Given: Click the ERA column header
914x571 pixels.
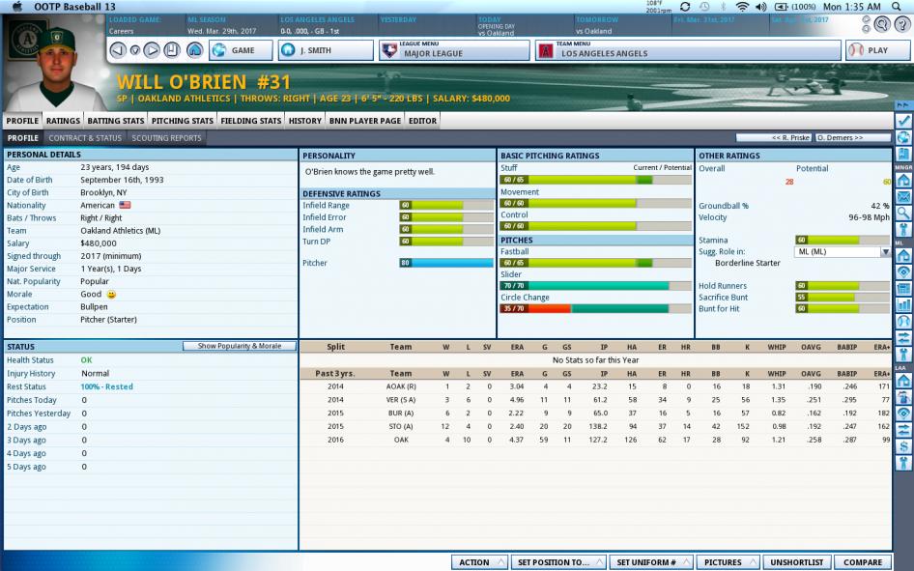Looking at the screenshot, I should (x=517, y=347).
